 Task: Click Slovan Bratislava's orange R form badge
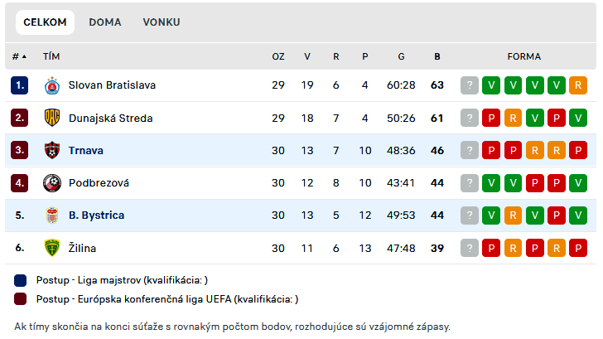click(x=578, y=85)
